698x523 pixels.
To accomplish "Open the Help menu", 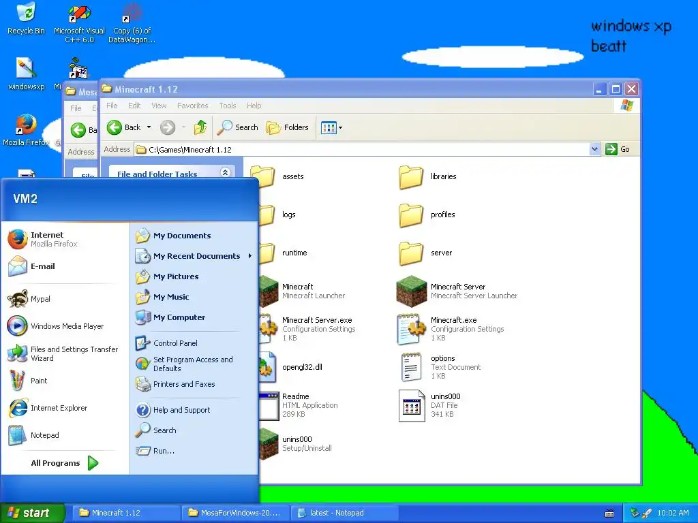I will tap(254, 106).
